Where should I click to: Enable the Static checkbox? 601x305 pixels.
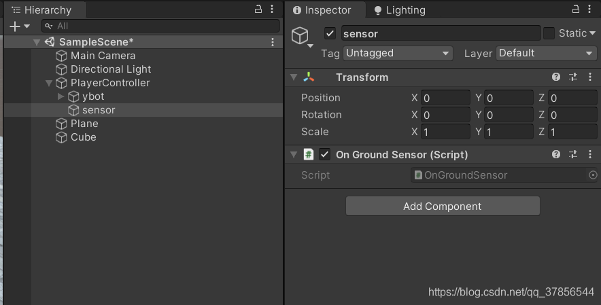point(549,33)
